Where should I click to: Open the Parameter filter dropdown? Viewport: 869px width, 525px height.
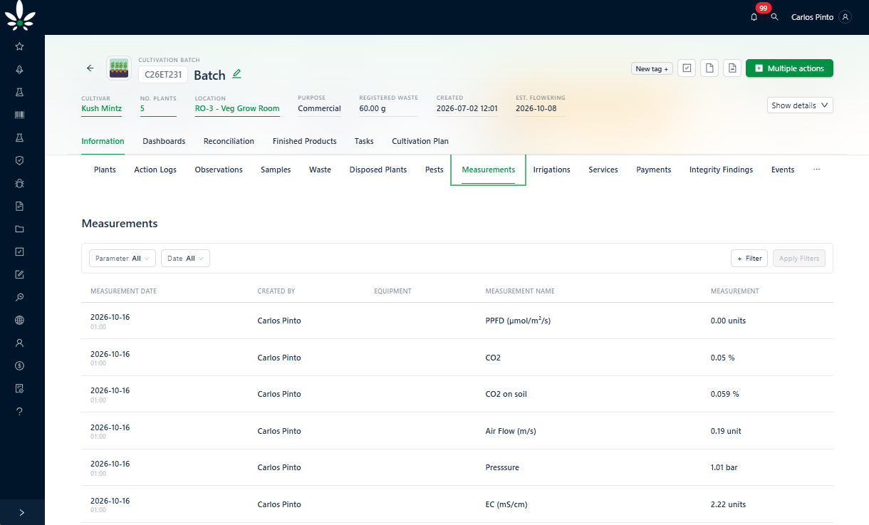[123, 259]
